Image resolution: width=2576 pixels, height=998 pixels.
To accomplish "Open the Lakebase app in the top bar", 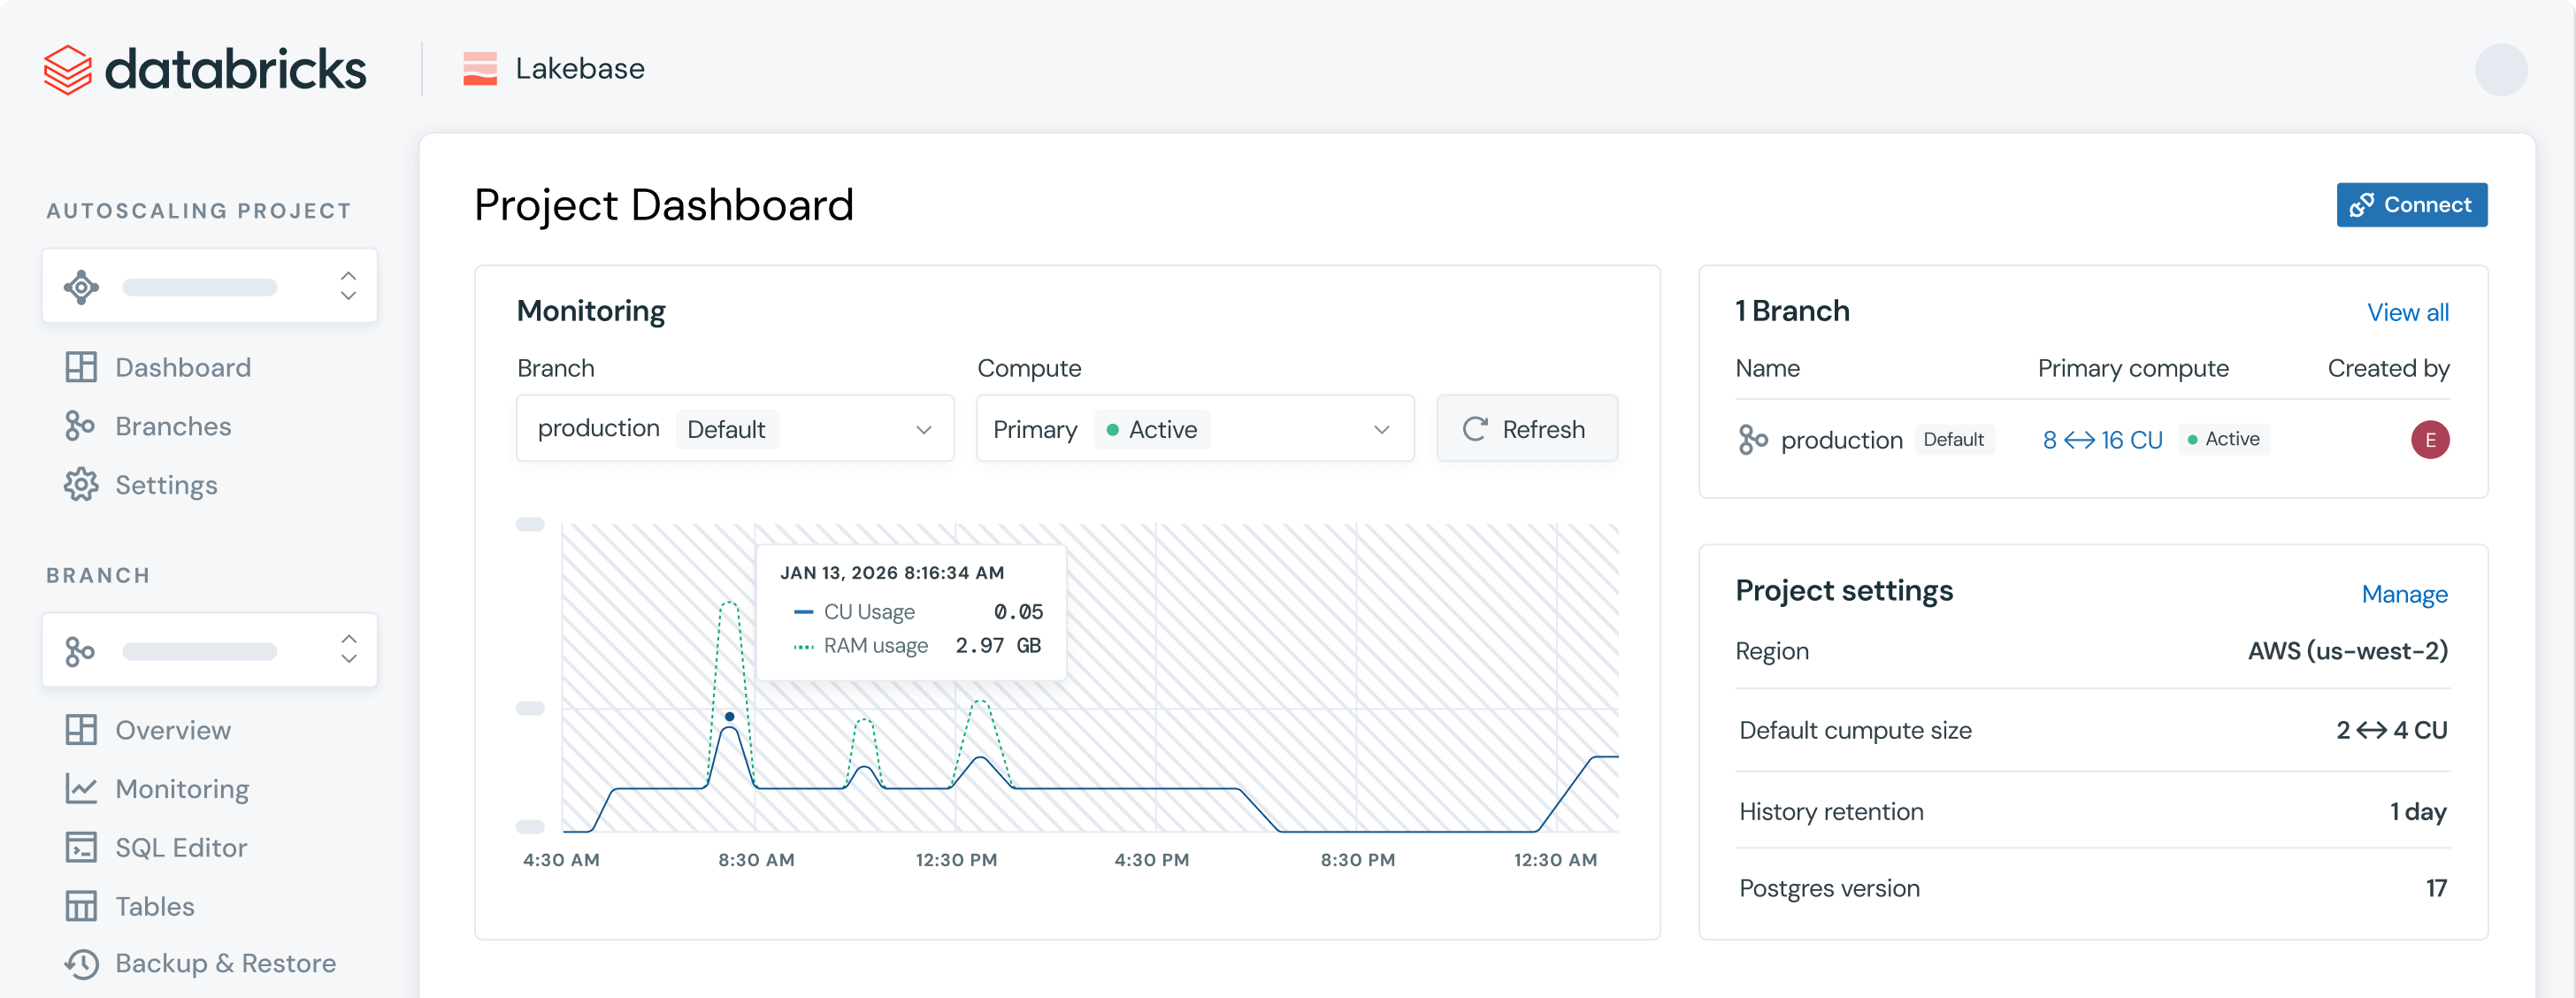I will pyautogui.click(x=554, y=68).
